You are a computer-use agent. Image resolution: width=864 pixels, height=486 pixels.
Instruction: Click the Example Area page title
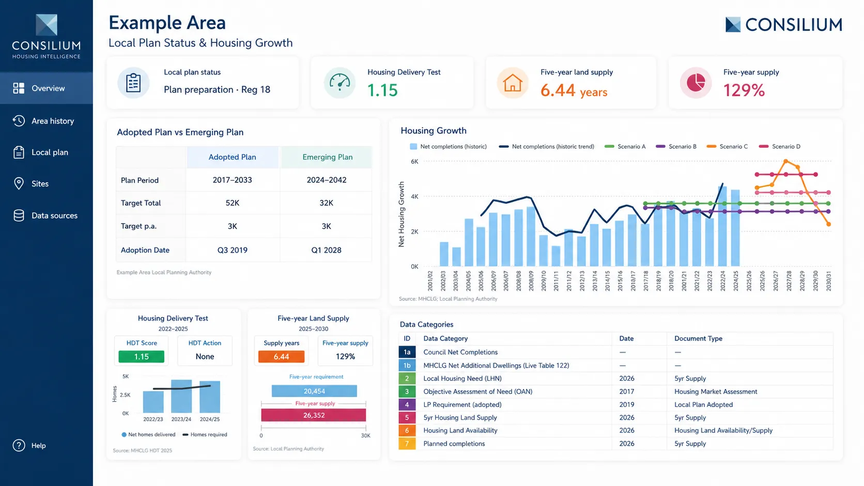[167, 23]
